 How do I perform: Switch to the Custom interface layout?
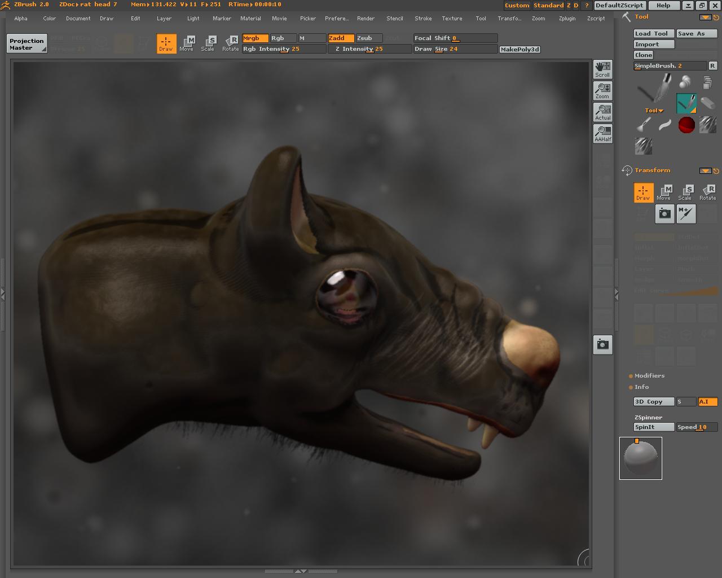click(x=517, y=6)
